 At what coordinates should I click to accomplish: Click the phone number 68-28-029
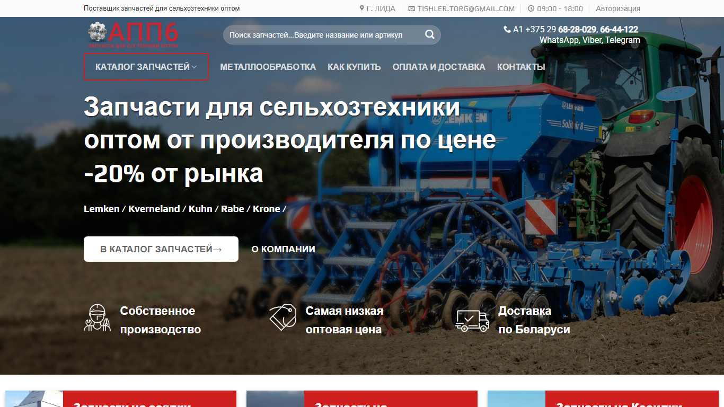click(x=577, y=29)
